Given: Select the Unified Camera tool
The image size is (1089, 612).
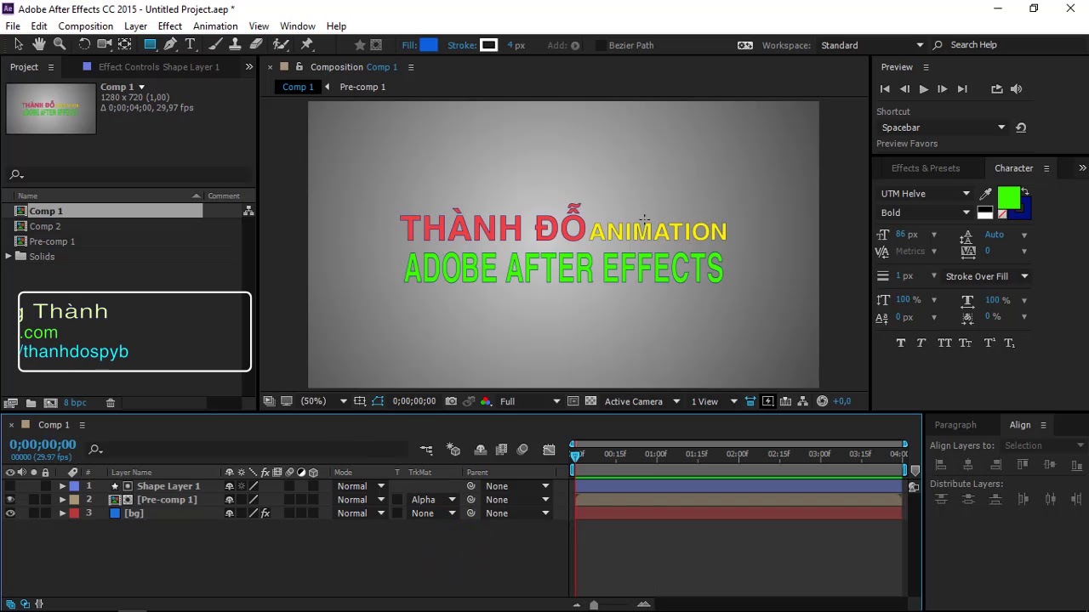Looking at the screenshot, I should (x=105, y=44).
